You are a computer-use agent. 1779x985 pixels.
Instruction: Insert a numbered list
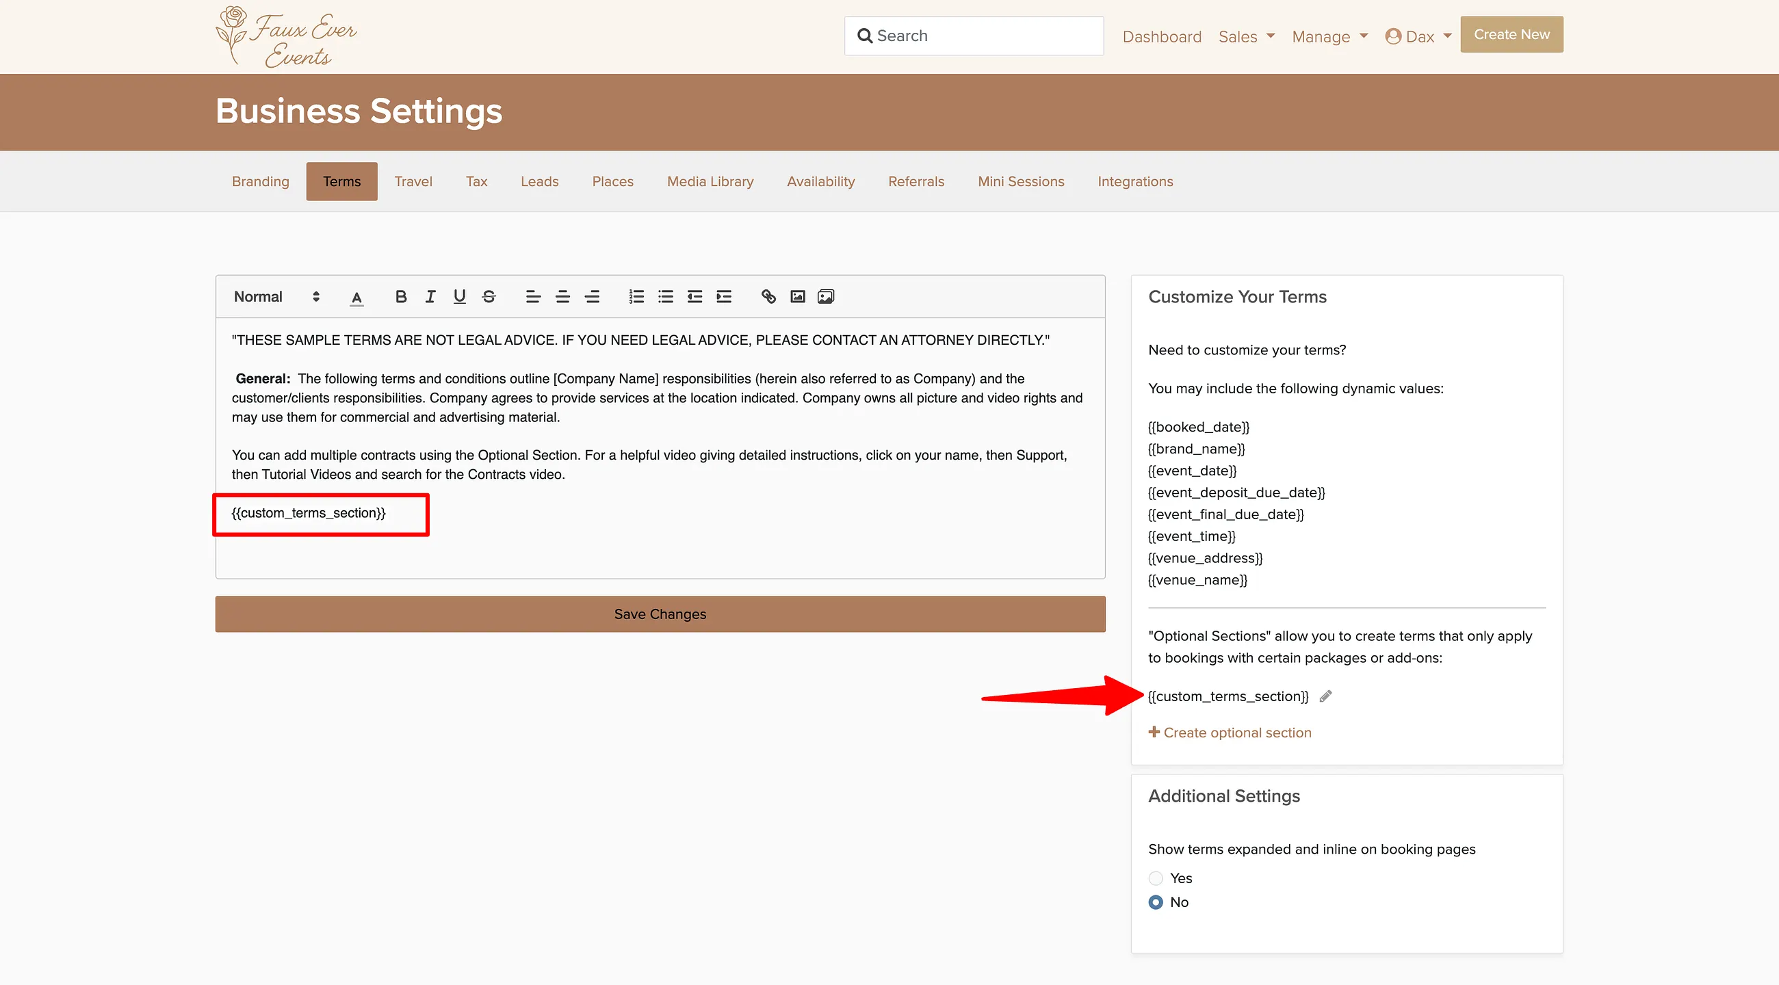[636, 297]
